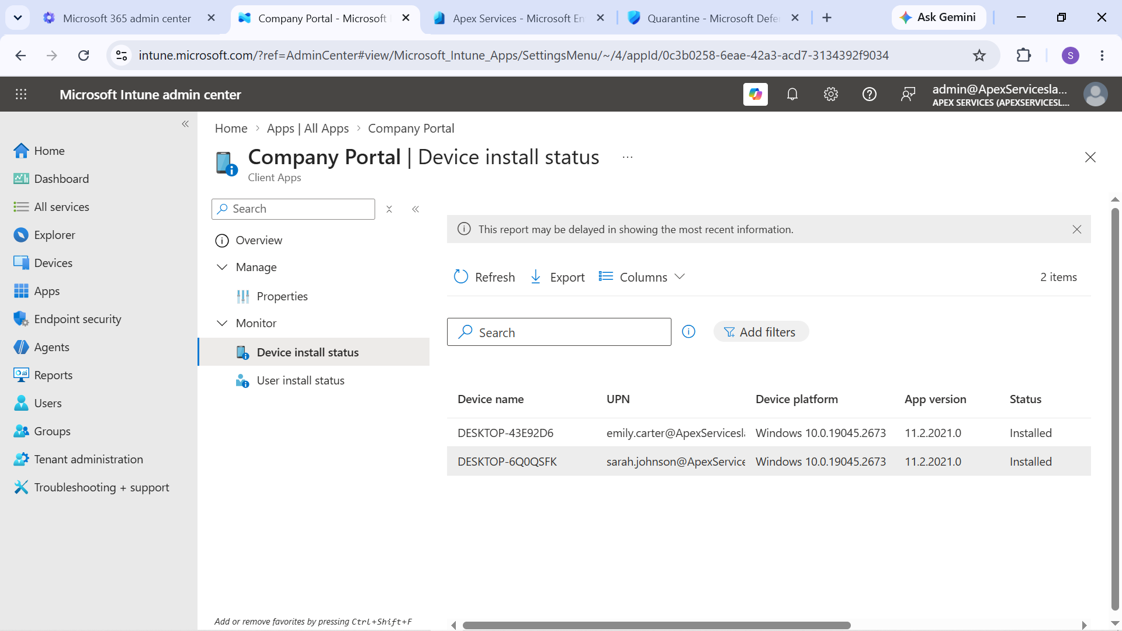Reload the page
The width and height of the screenshot is (1122, 631).
(84, 56)
